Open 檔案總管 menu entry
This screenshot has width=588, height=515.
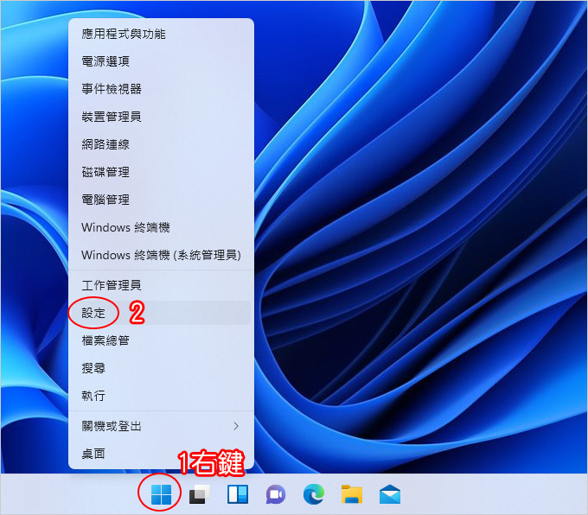161,340
